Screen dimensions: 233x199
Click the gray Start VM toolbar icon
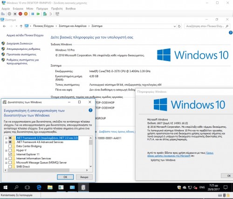(9, 14)
